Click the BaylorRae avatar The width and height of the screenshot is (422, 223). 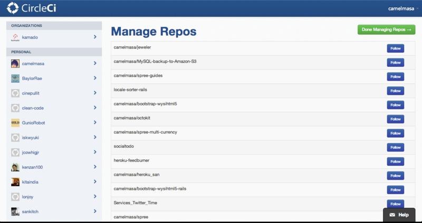[x=15, y=78]
